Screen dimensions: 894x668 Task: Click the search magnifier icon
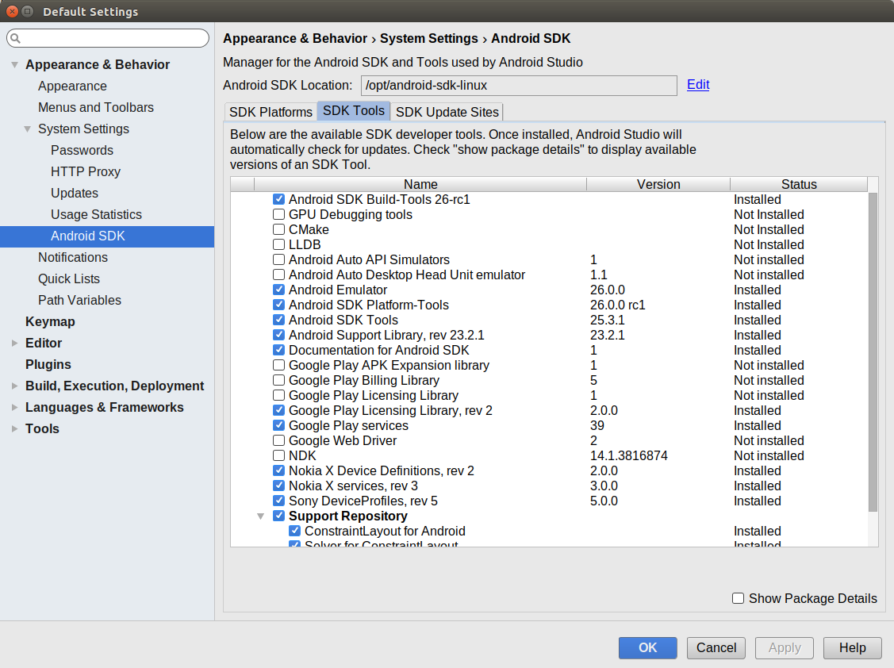pyautogui.click(x=15, y=38)
